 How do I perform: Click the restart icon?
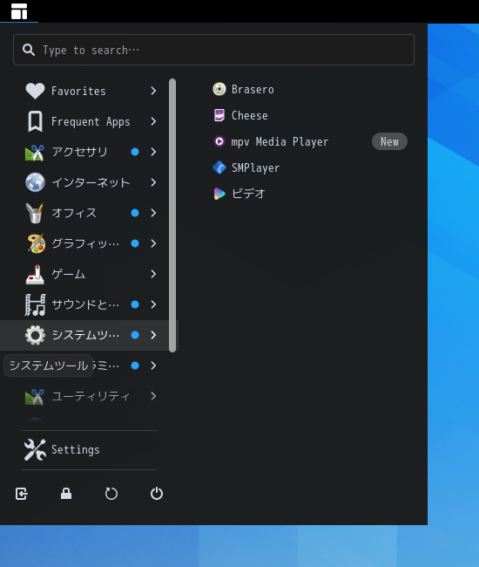pos(111,494)
